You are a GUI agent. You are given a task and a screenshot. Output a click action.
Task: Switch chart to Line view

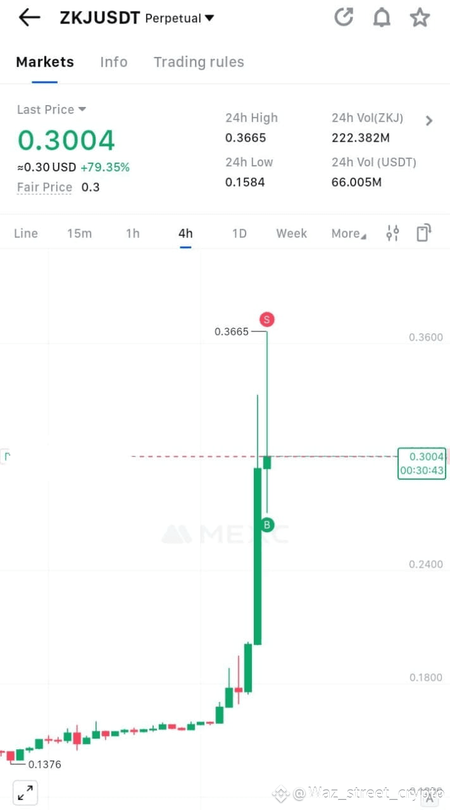26,234
